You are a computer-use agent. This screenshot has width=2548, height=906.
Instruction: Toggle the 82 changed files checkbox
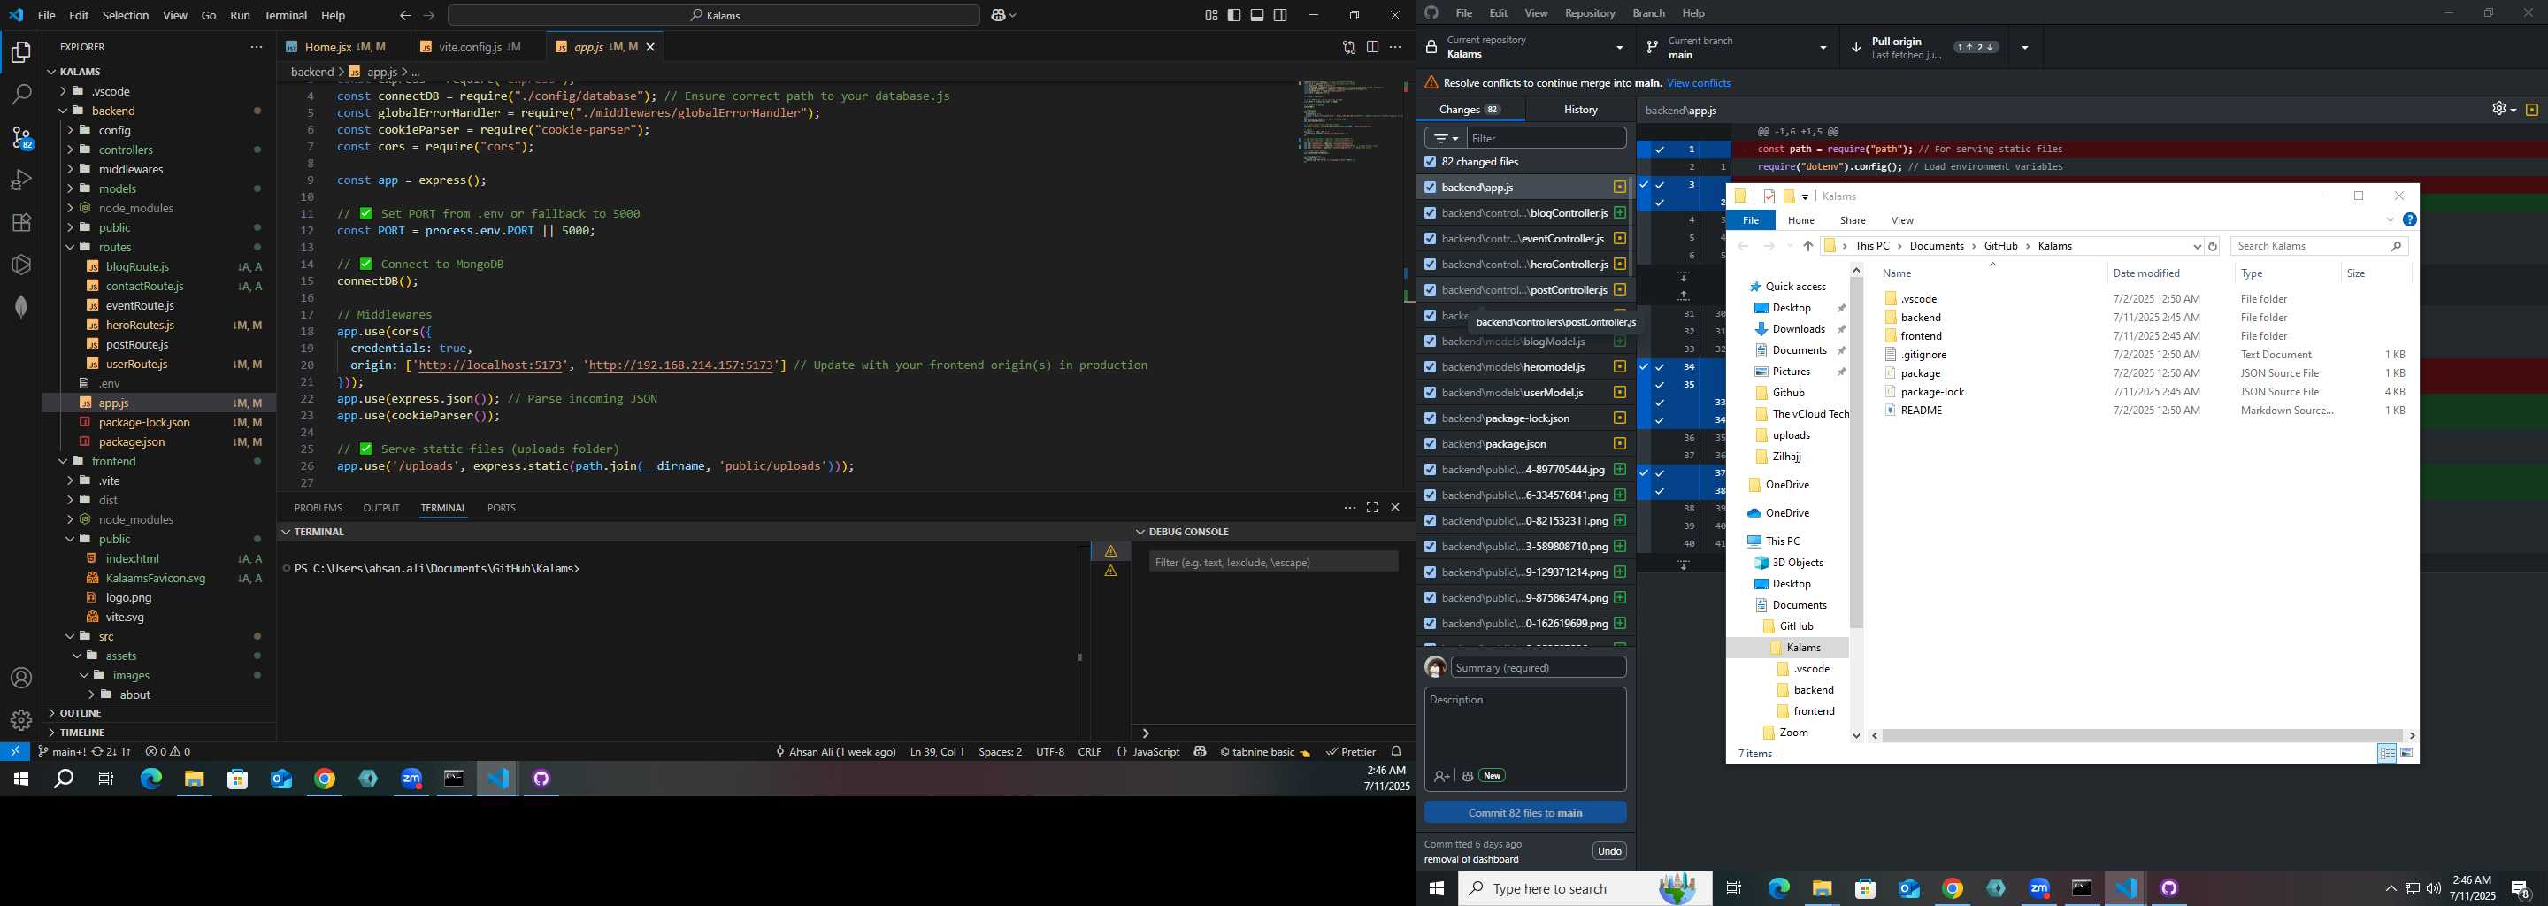(1430, 161)
